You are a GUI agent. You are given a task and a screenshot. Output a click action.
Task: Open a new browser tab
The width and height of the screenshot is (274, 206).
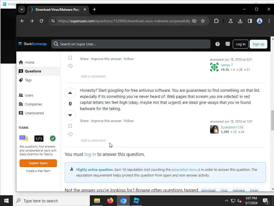(94, 9)
